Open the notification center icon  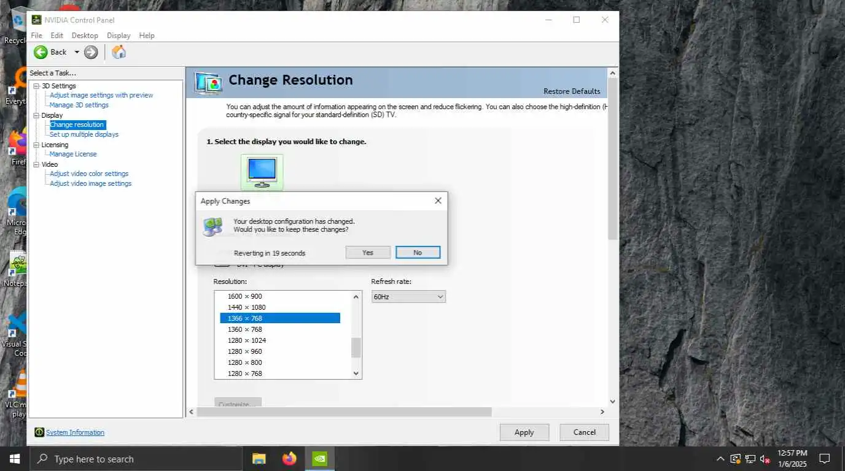(x=825, y=459)
